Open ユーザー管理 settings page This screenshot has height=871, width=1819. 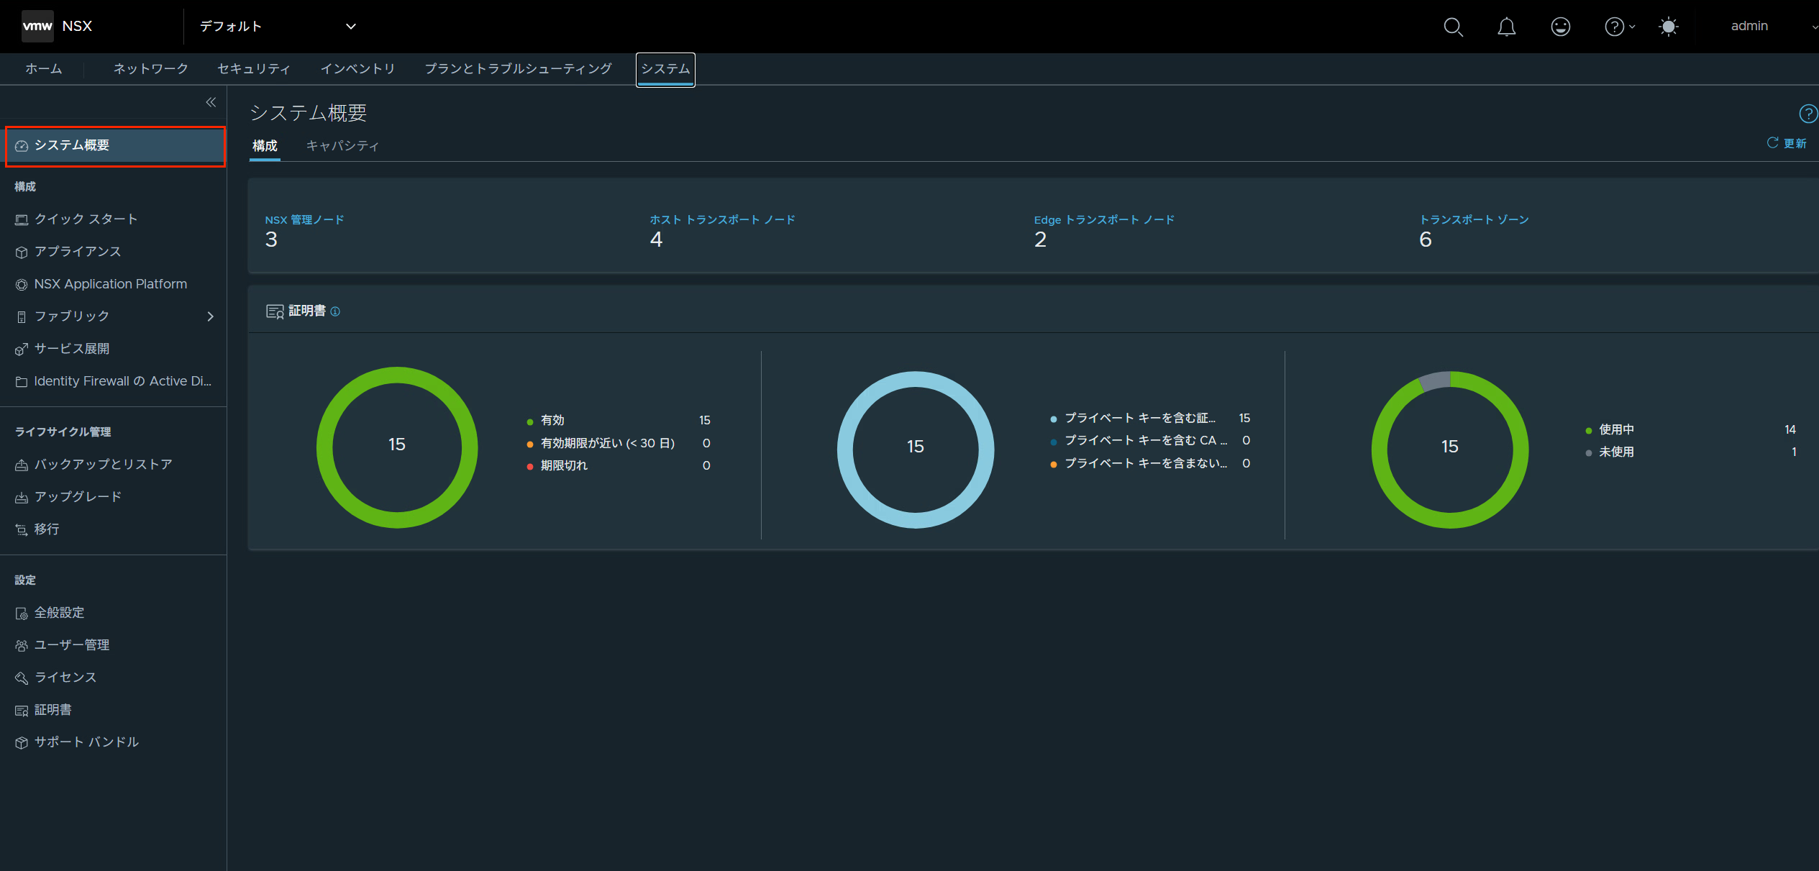(71, 644)
